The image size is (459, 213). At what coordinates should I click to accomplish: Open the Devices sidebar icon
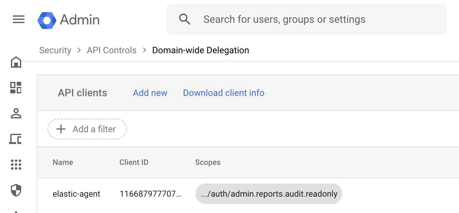[16, 139]
